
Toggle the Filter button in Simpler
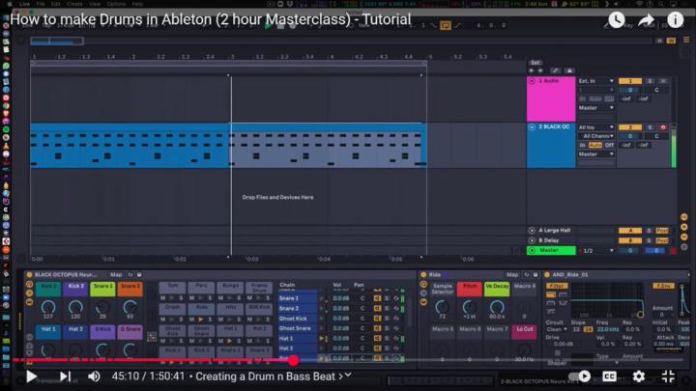[557, 286]
